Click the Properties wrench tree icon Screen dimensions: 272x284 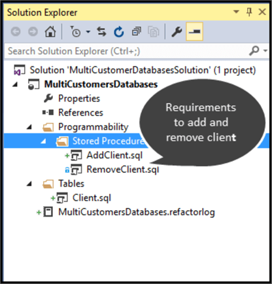point(48,98)
